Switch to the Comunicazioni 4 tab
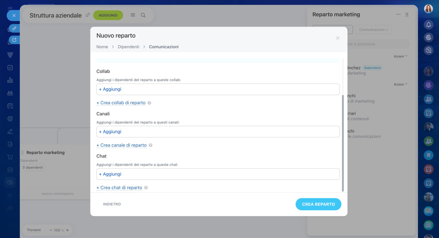439x238 pixels. click(373, 30)
